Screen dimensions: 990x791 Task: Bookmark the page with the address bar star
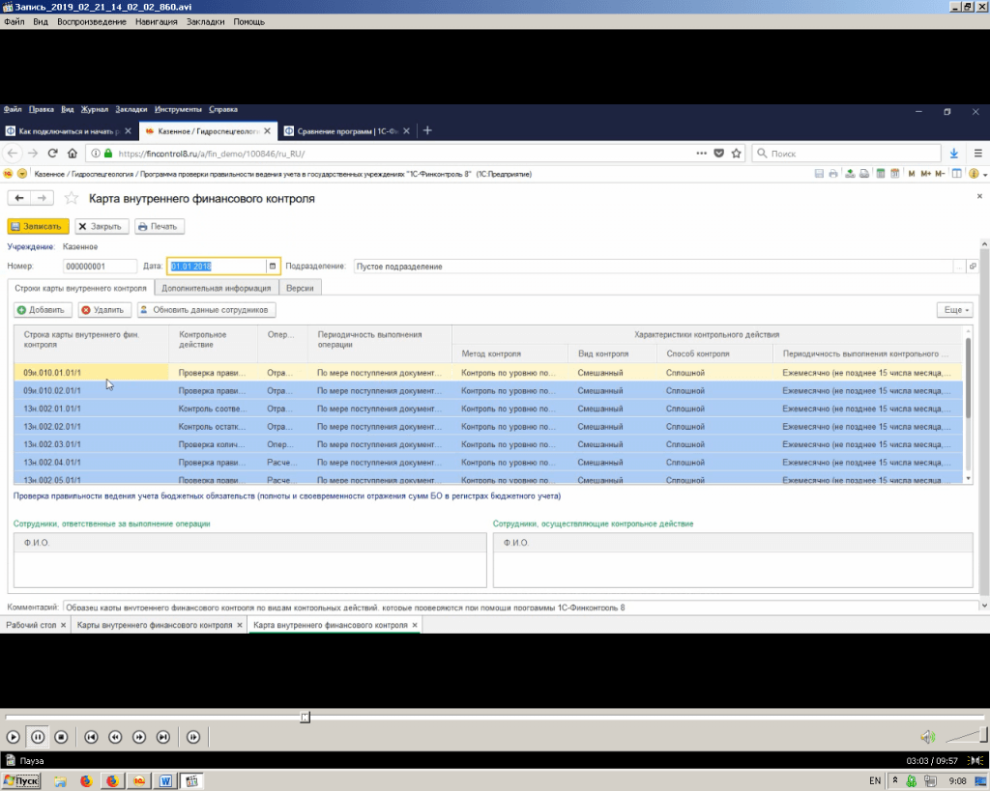(737, 154)
